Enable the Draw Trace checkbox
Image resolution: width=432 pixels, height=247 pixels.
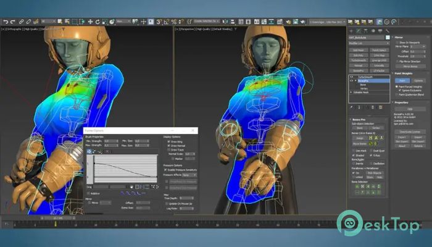168,149
